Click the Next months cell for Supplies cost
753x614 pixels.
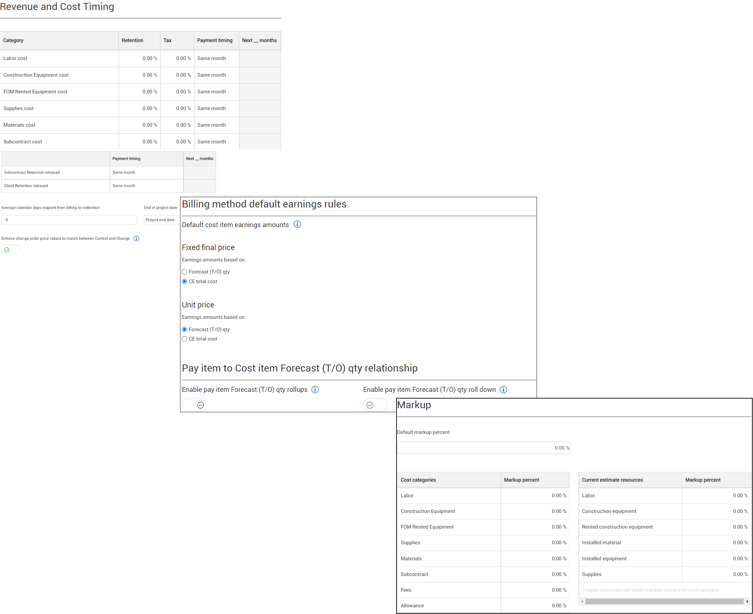(259, 108)
